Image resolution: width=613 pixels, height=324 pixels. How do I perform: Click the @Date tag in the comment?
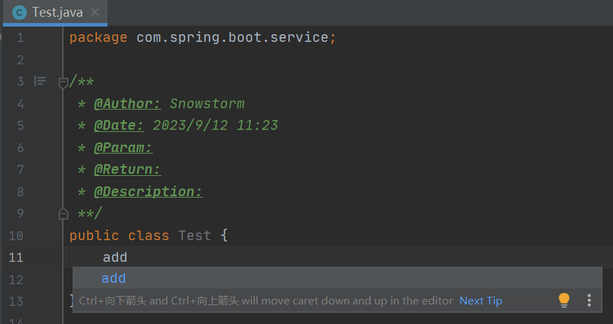point(119,126)
